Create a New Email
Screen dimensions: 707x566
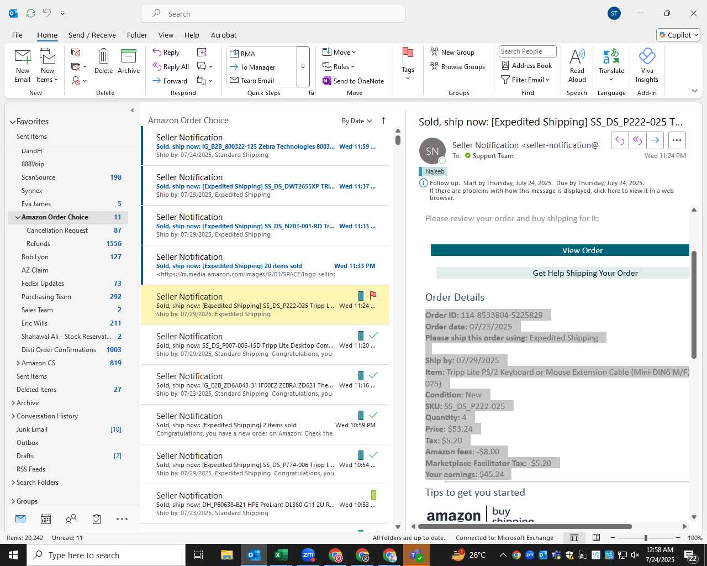coord(23,66)
